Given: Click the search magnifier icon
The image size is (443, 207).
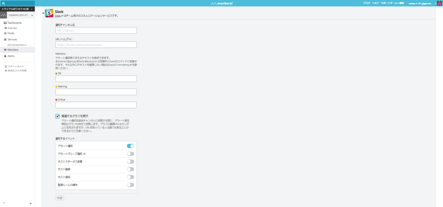Looking at the screenshot, I should (x=3, y=3).
